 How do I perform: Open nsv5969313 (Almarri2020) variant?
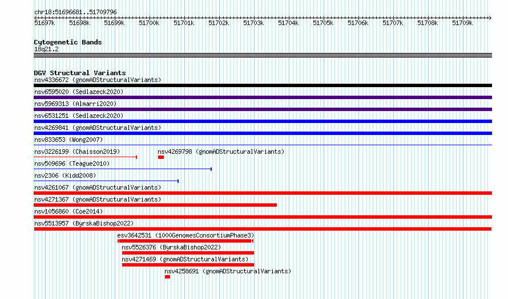(x=75, y=104)
